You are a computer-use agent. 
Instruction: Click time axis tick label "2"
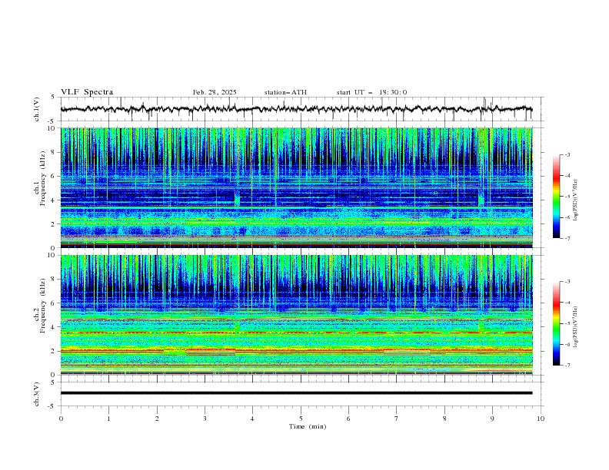pyautogui.click(x=157, y=419)
